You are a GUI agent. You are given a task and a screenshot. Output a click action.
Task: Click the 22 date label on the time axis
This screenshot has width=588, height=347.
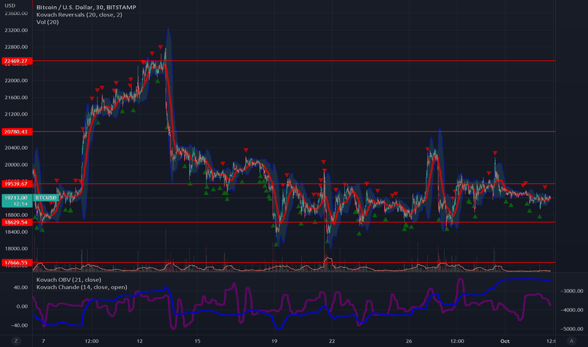[x=332, y=341]
